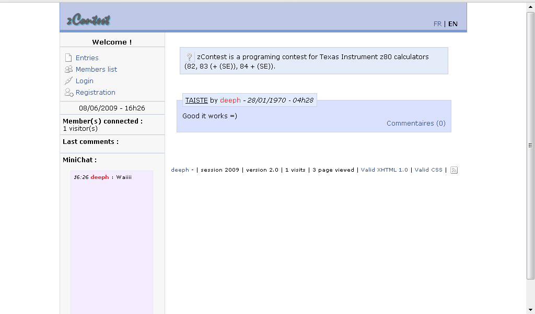
Task: Open the Entries link in sidebar
Action: 87,58
